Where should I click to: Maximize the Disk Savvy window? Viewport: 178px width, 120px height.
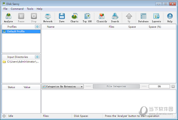click(x=166, y=4)
